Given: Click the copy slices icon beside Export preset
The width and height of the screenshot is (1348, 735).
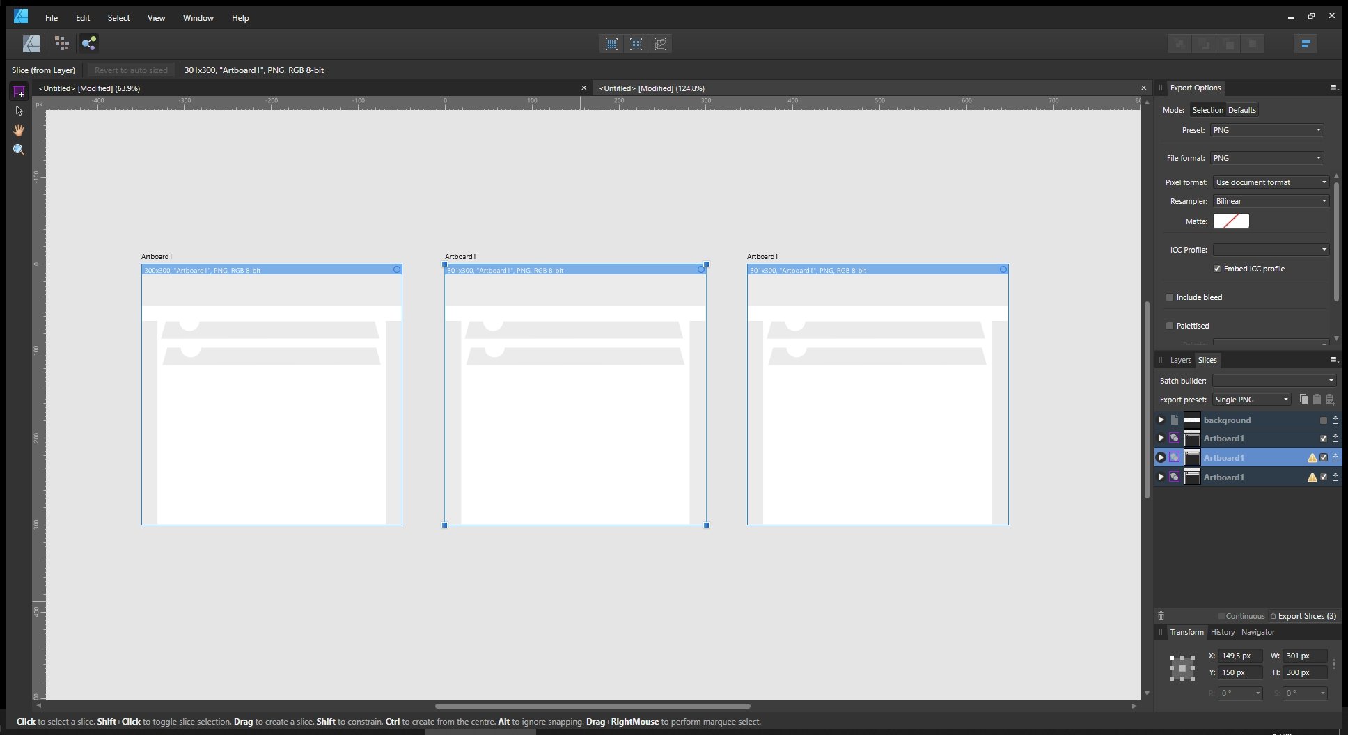Looking at the screenshot, I should tap(1302, 400).
